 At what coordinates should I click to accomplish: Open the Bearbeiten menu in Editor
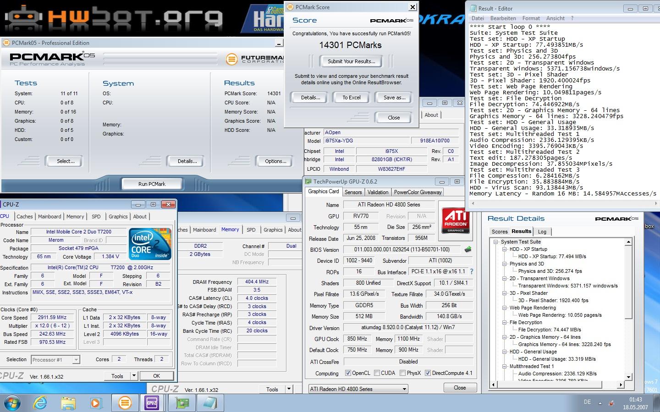tap(503, 18)
